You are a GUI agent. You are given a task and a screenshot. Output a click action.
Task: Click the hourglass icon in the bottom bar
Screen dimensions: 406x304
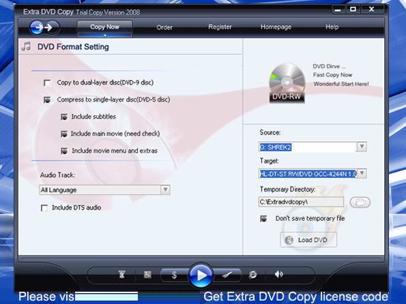[x=122, y=274]
